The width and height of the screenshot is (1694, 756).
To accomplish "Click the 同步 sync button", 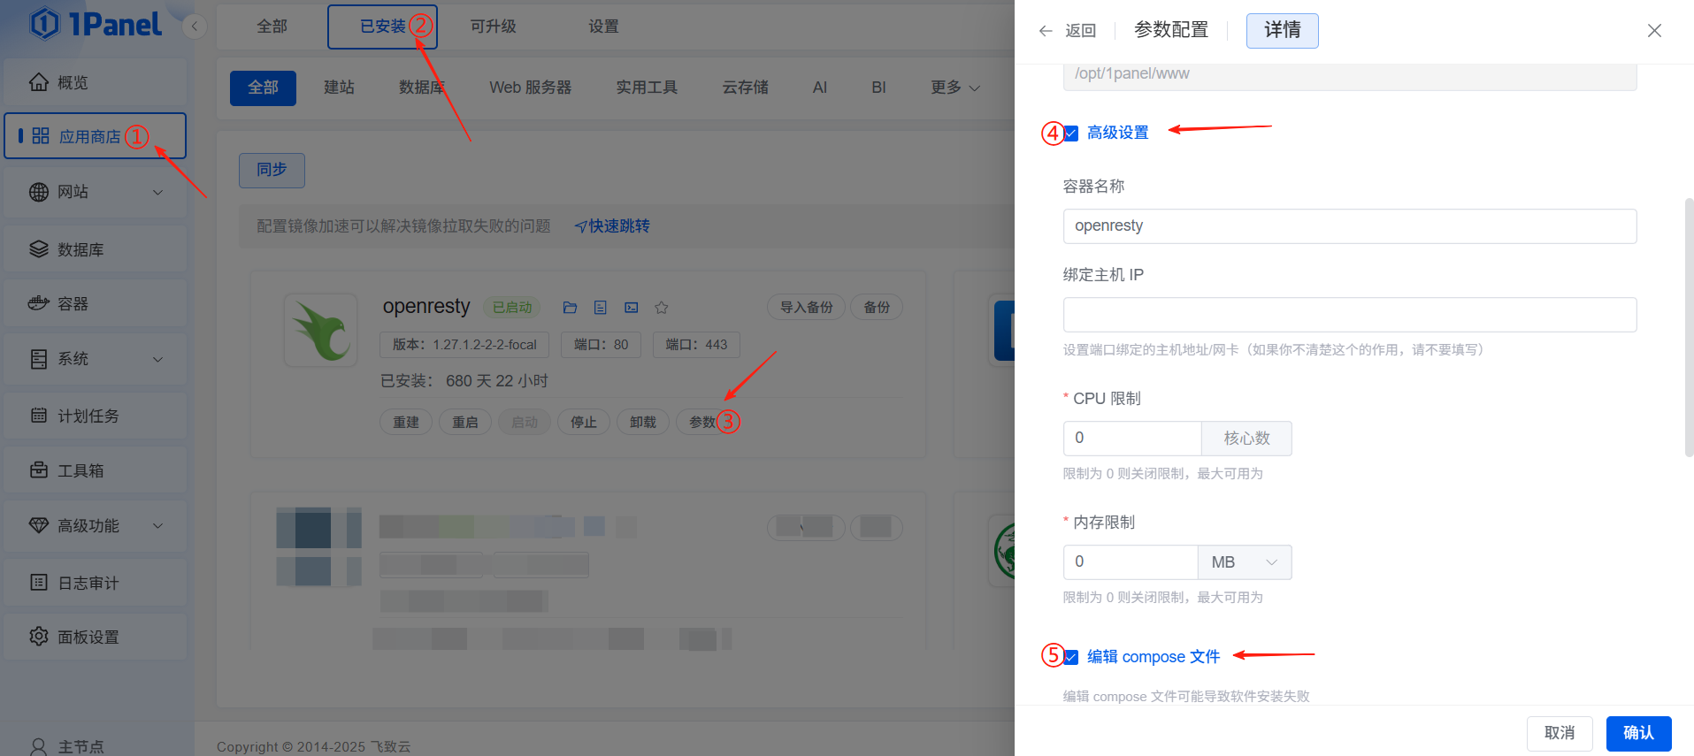I will point(272,170).
